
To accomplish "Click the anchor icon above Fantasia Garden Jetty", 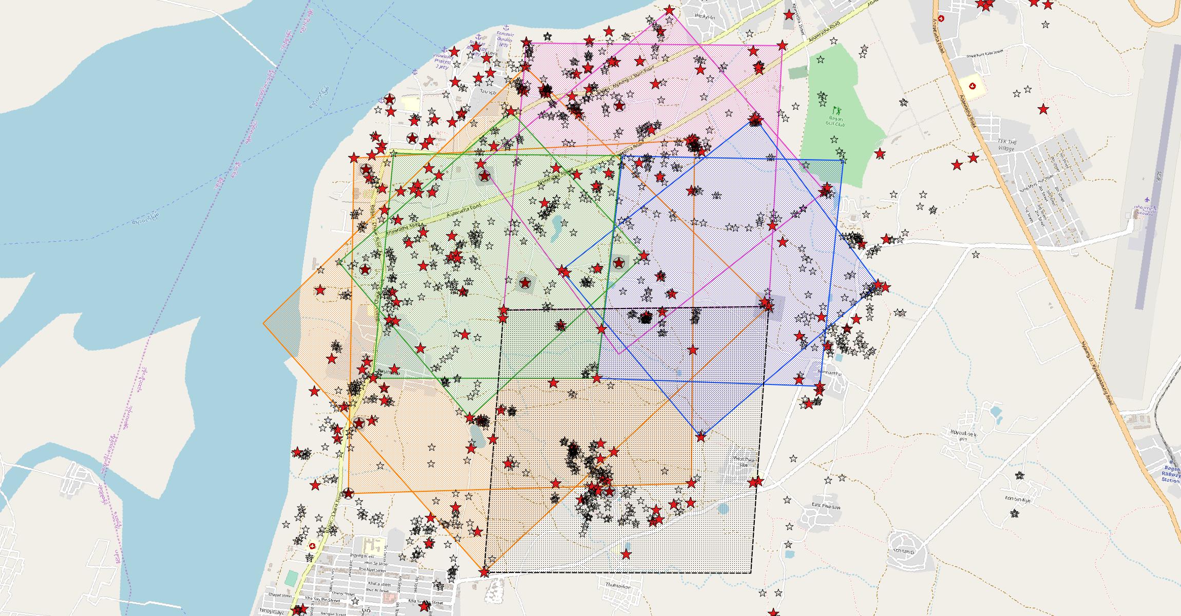I will point(505,27).
